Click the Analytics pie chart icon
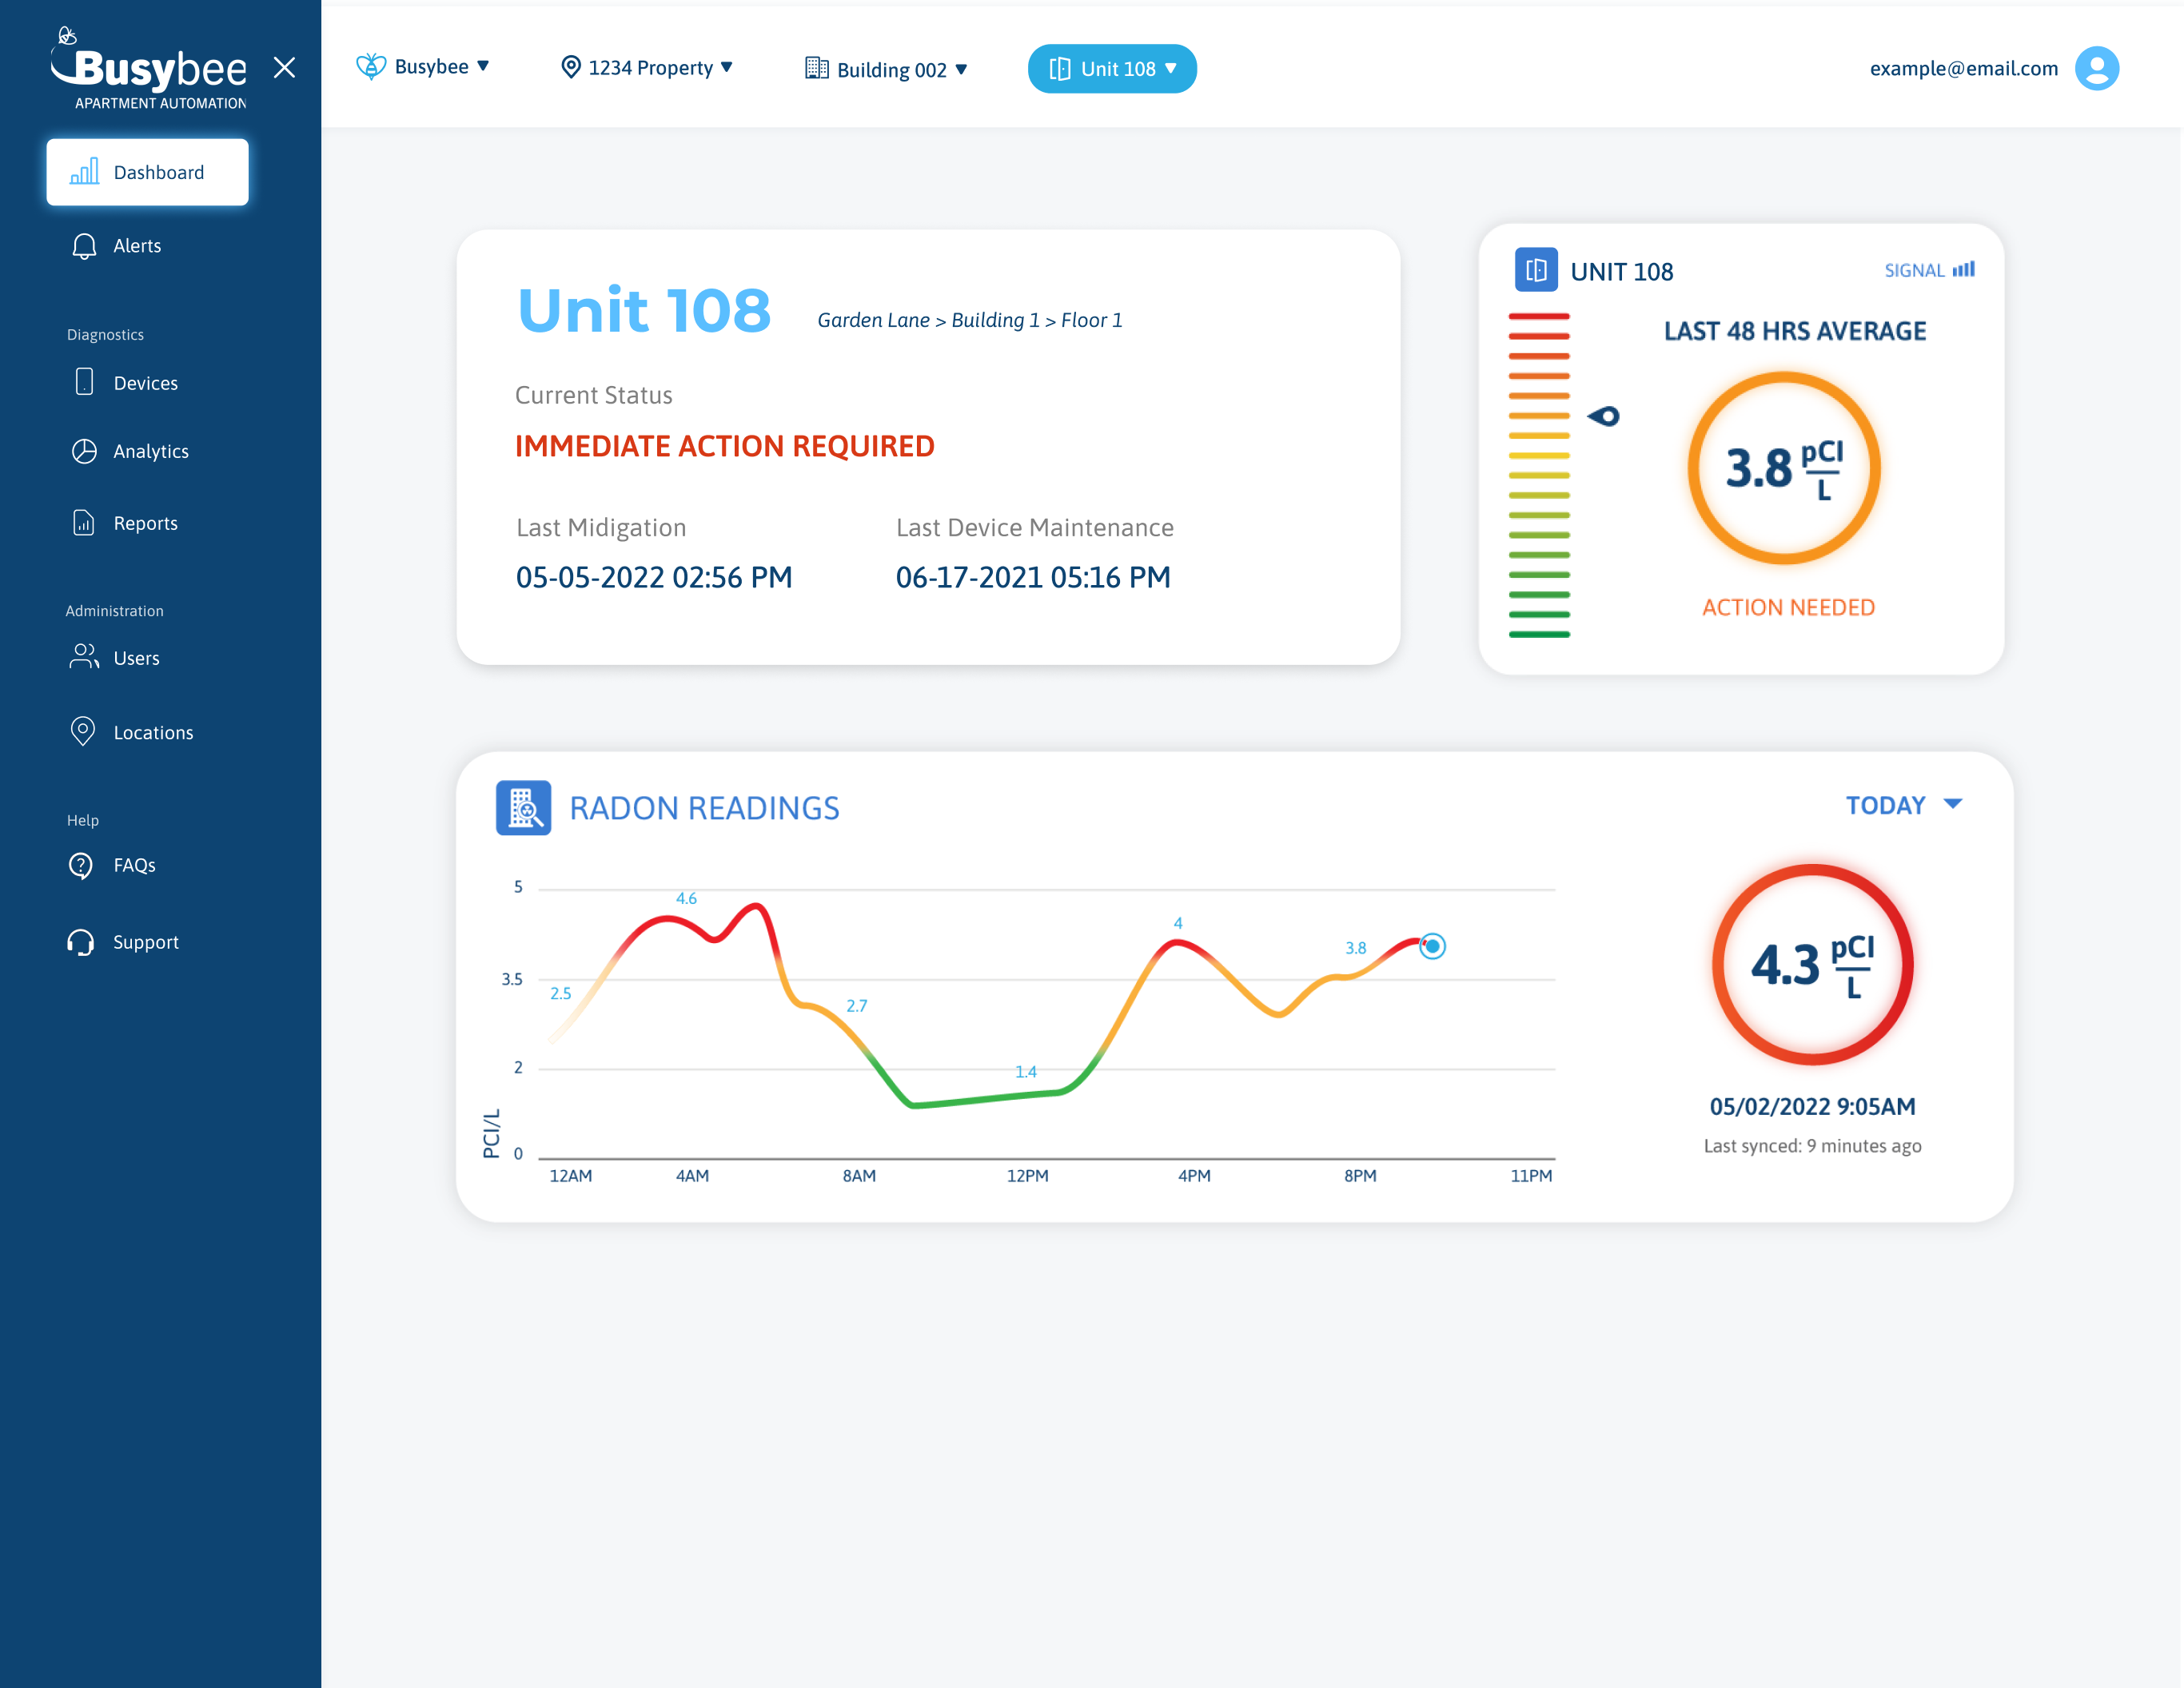The image size is (2184, 1688). (85, 451)
